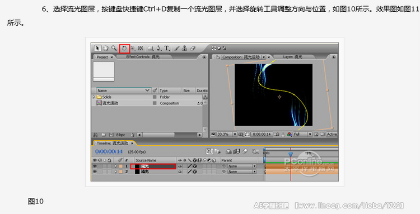Image resolution: width=420 pixels, height=214 pixels.
Task: Expand the Solids folder
Action: point(94,97)
